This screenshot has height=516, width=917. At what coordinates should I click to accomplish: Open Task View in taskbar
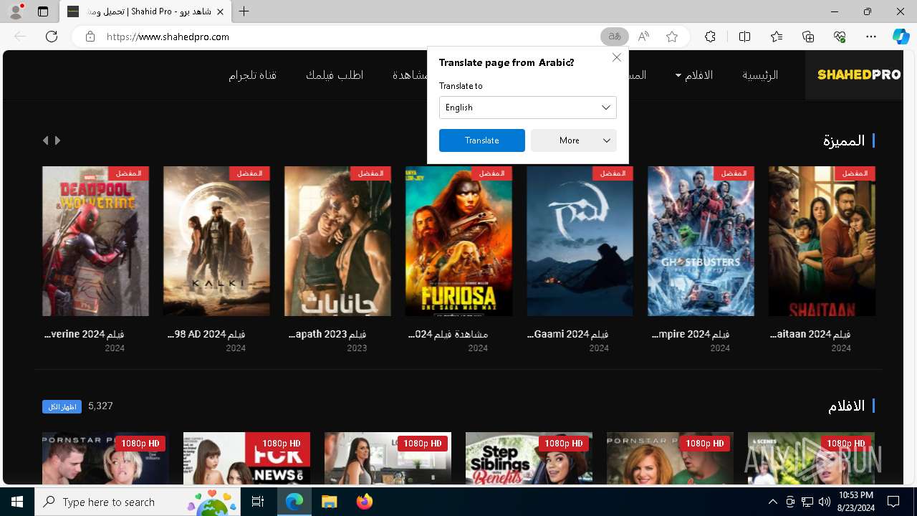pos(259,502)
